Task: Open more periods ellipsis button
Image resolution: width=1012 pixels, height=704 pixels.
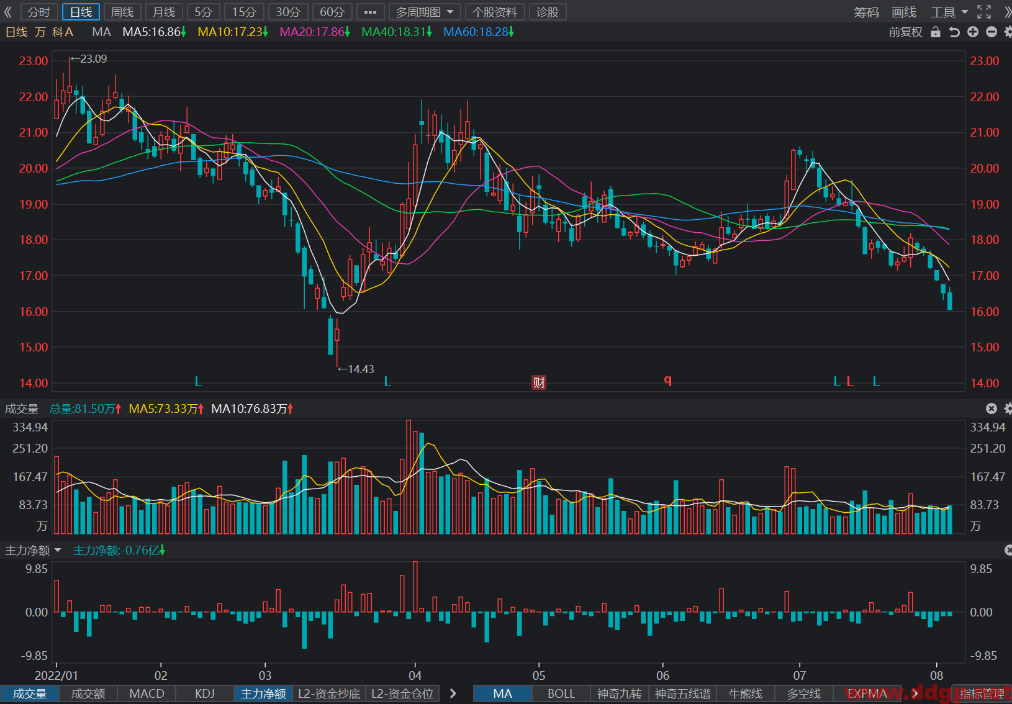Action: [370, 12]
